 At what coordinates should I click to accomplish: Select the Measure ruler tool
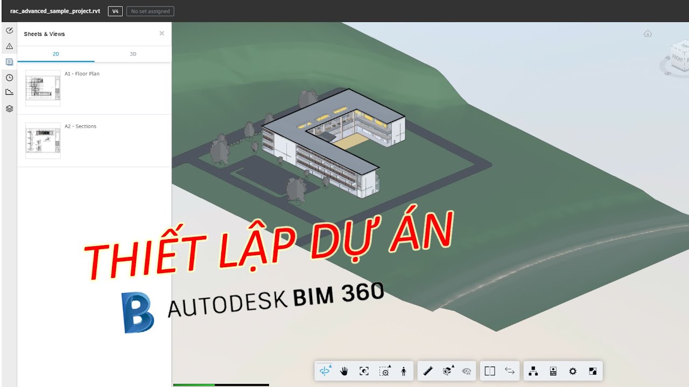pyautogui.click(x=428, y=371)
